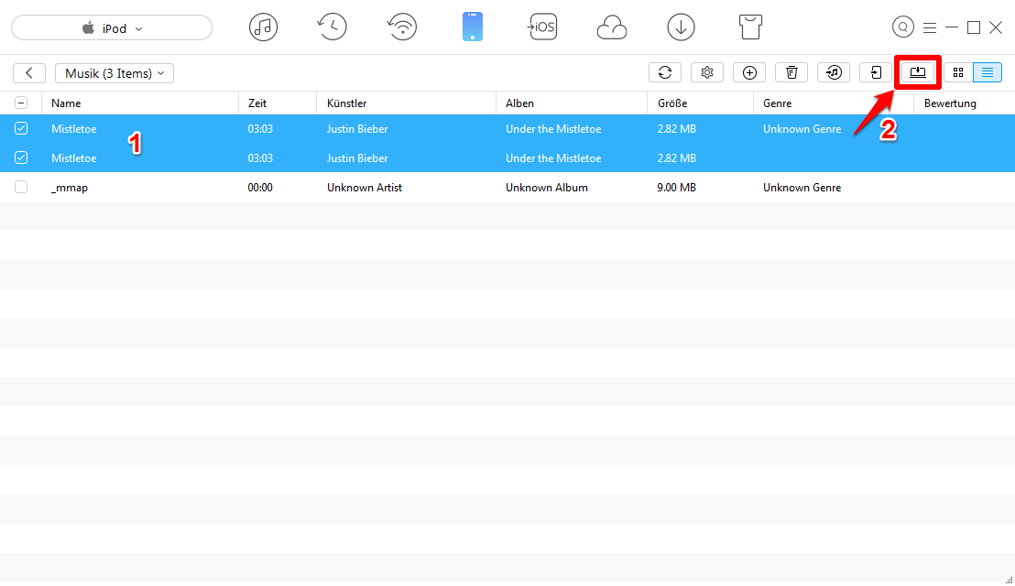Open the hamburger menu icon
Image resolution: width=1015 pixels, height=586 pixels.
click(x=930, y=27)
